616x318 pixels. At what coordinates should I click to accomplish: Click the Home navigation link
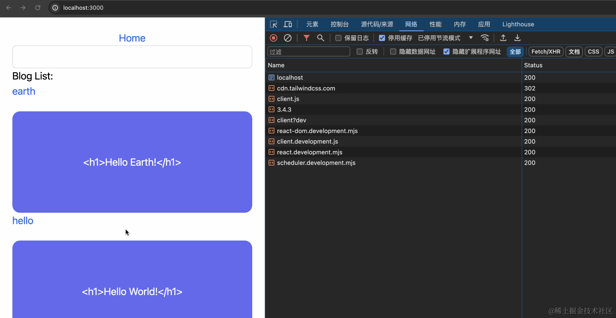point(132,38)
